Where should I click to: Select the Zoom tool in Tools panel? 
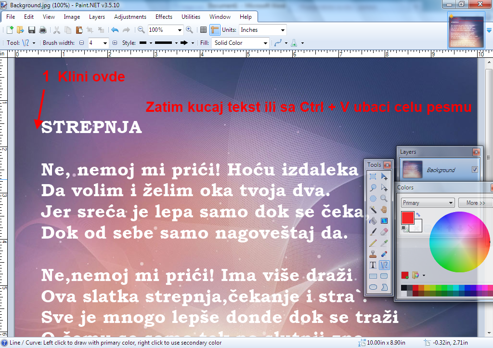[384, 199]
